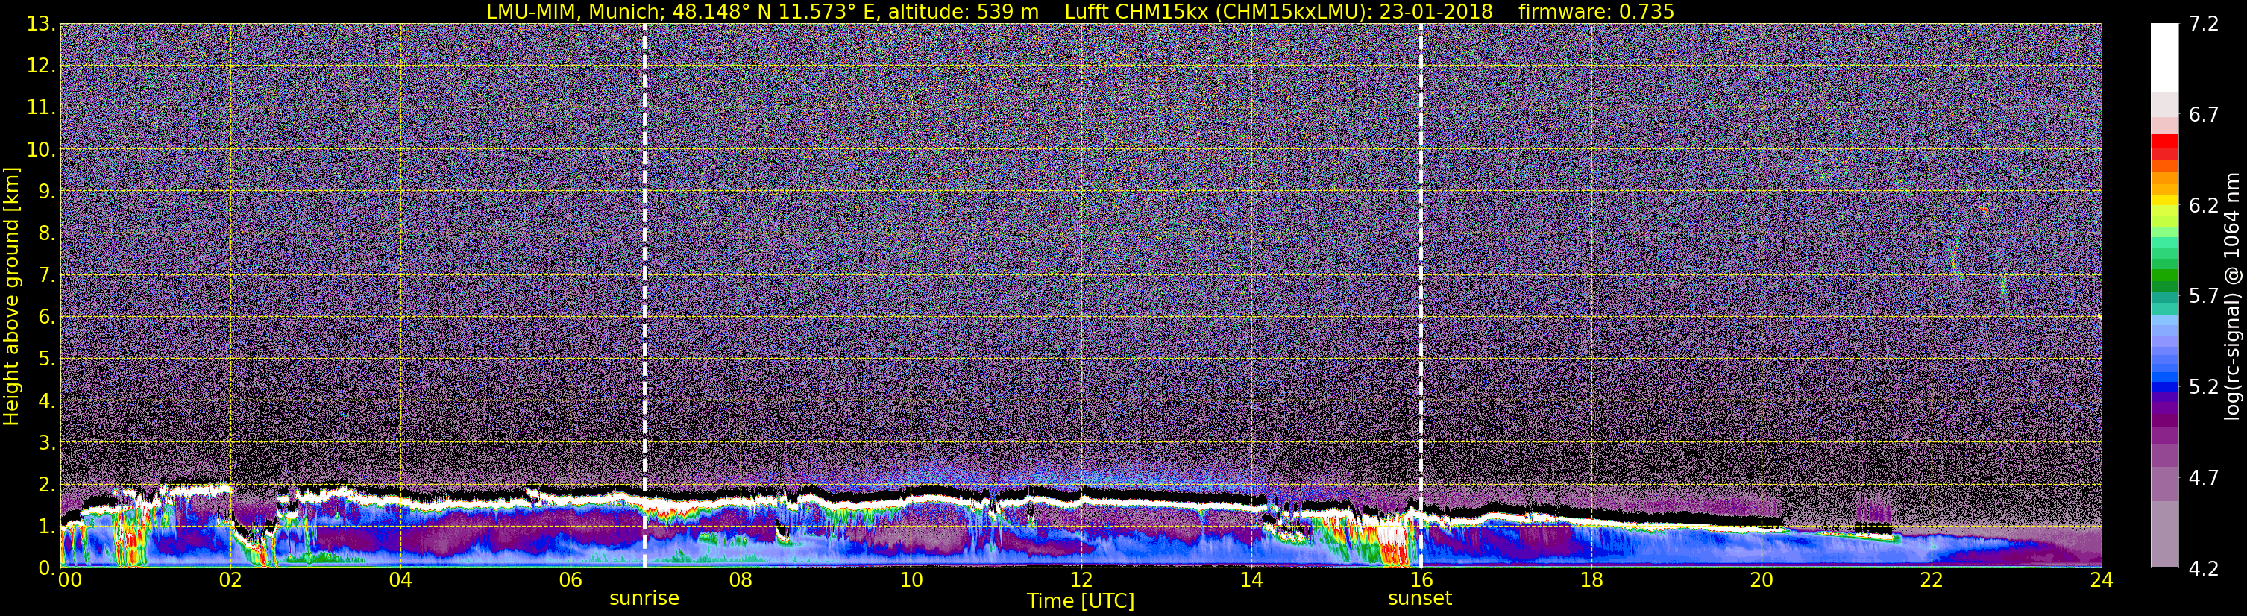Click the 'Time [UTC]' axis title
Image resolution: width=2247 pixels, height=616 pixels.
(1081, 601)
